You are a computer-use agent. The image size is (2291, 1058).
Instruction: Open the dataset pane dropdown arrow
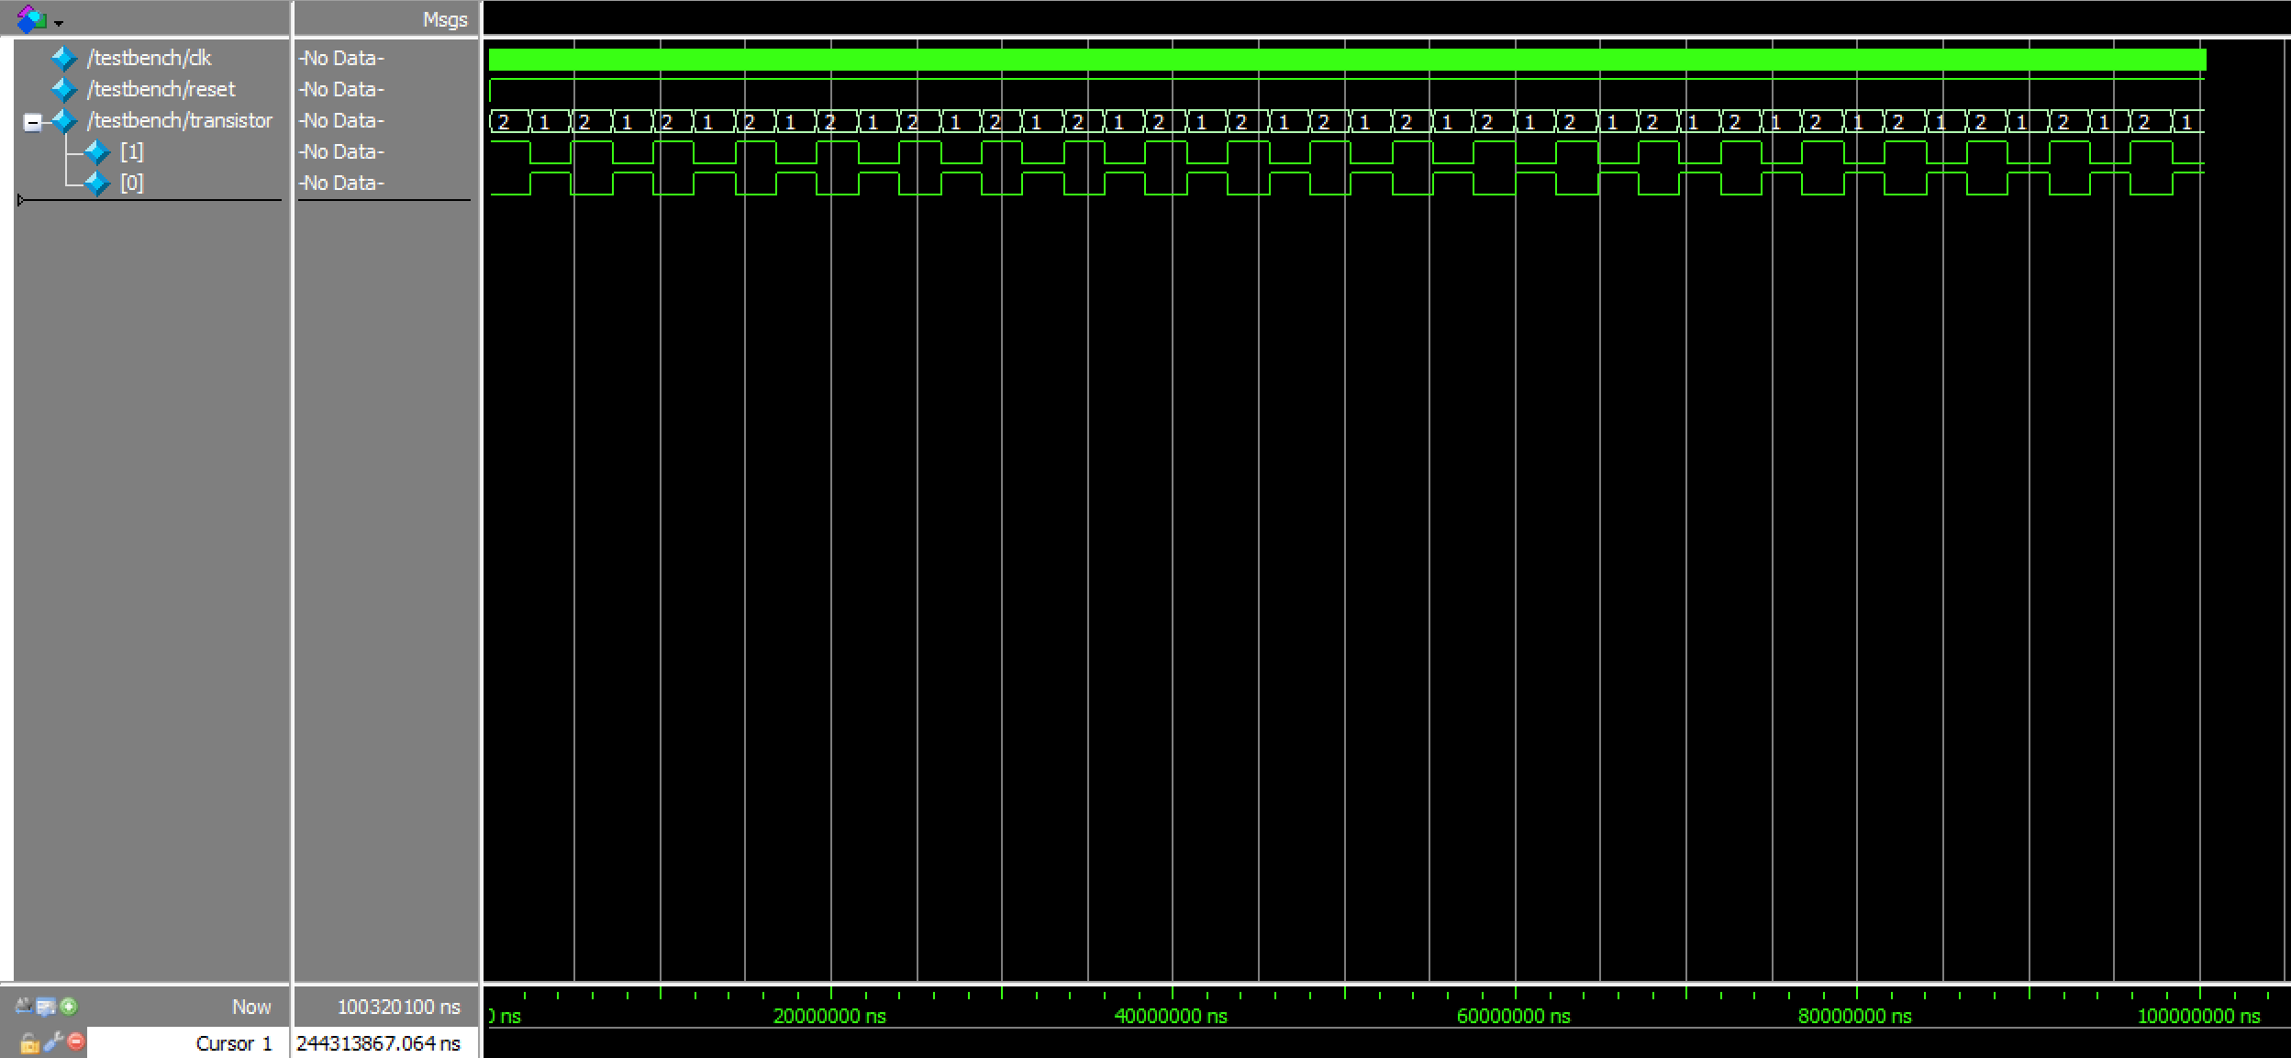pyautogui.click(x=59, y=23)
